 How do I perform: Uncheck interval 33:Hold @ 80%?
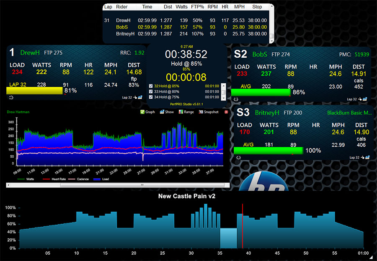click(151, 92)
